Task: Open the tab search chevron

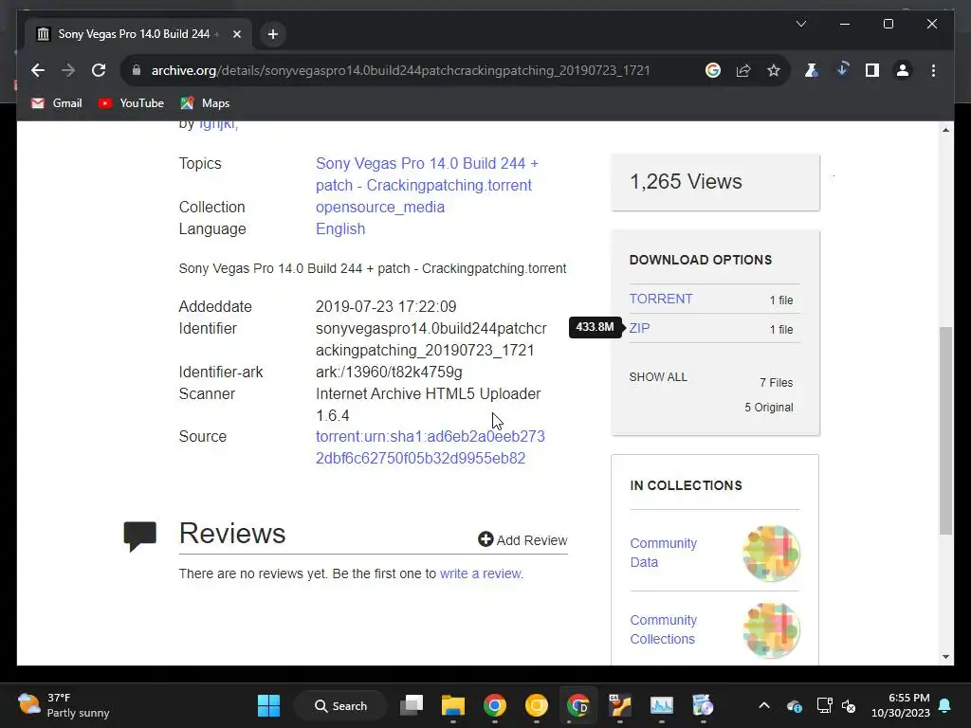Action: pos(800,24)
